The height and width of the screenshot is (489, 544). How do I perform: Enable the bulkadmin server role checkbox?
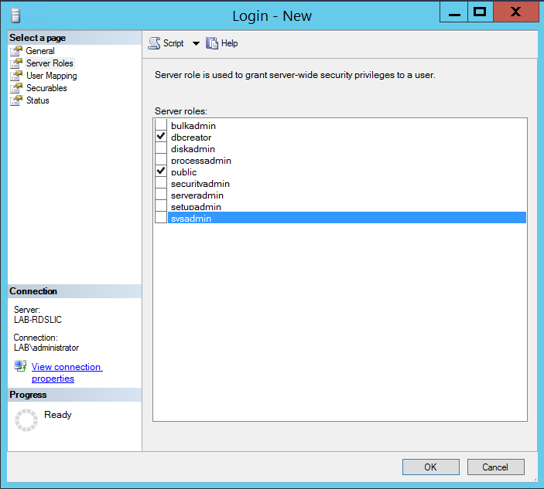click(161, 125)
